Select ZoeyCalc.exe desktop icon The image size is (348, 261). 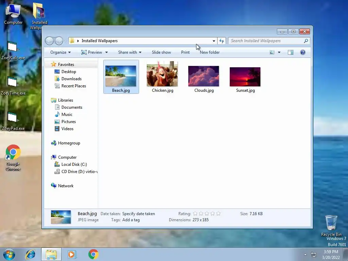(13, 51)
